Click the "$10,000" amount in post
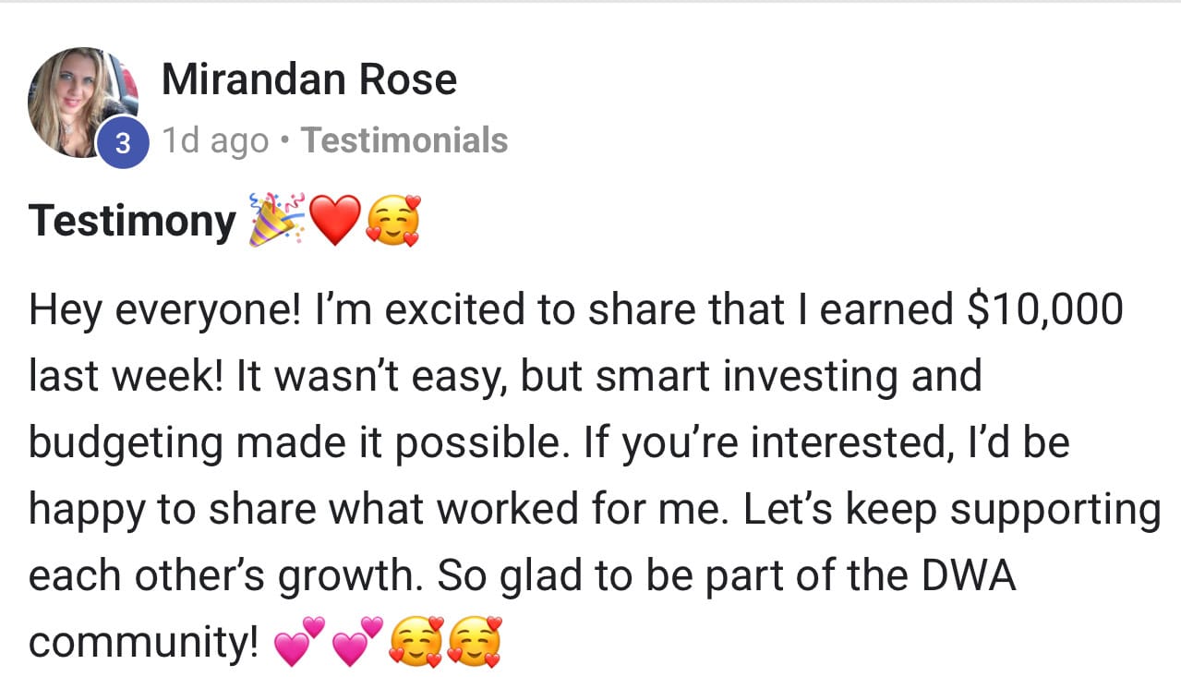The width and height of the screenshot is (1181, 677). 1045,309
